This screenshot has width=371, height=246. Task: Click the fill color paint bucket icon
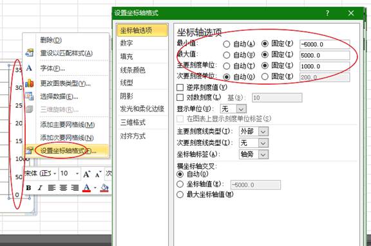104,188
